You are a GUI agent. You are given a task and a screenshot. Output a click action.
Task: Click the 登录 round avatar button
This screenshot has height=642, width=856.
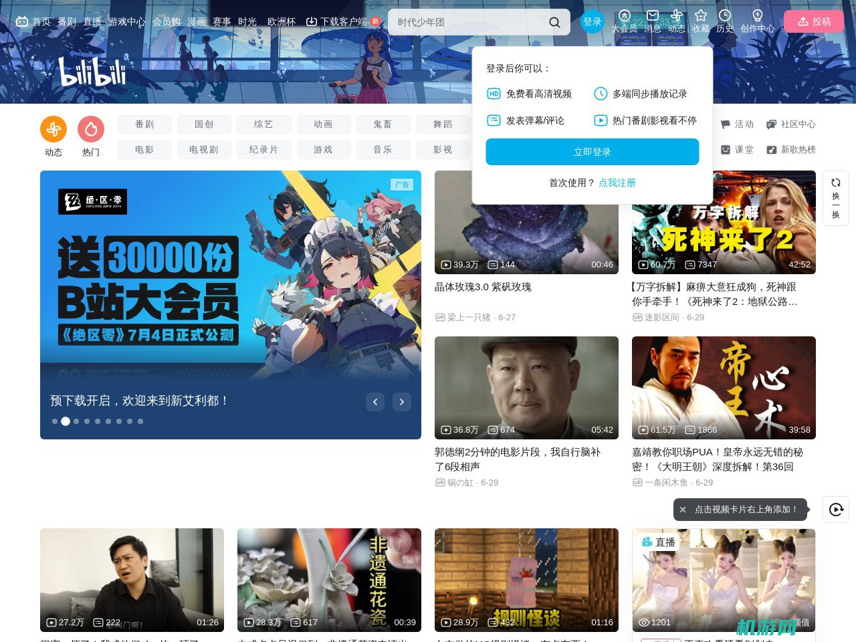(x=592, y=21)
